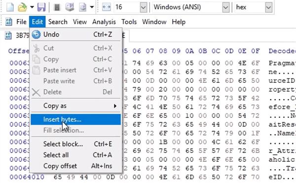
Task: Click the Decoded text column header
Action: pyautogui.click(x=282, y=51)
